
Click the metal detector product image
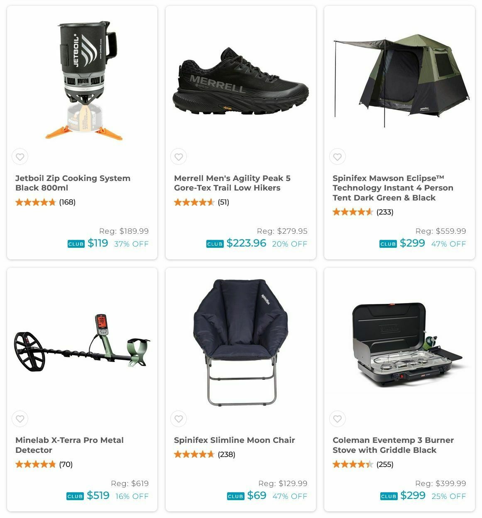tap(82, 343)
